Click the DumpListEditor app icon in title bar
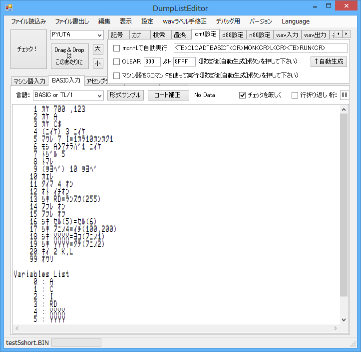The height and width of the screenshot is (352, 361). pyautogui.click(x=9, y=7)
